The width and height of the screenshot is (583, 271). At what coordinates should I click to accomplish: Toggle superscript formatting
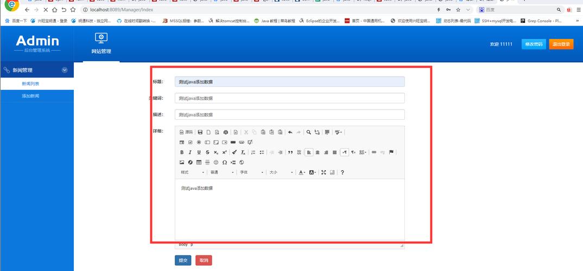[x=225, y=152]
